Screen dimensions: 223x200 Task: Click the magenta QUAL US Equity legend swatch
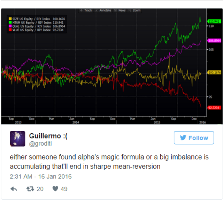click(x=10, y=26)
